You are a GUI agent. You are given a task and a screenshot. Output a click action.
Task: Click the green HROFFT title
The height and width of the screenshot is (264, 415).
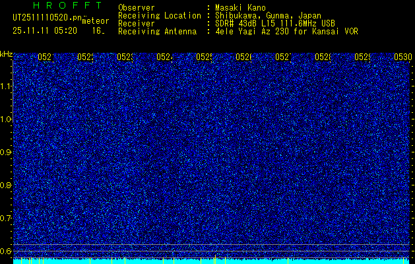(67, 5)
